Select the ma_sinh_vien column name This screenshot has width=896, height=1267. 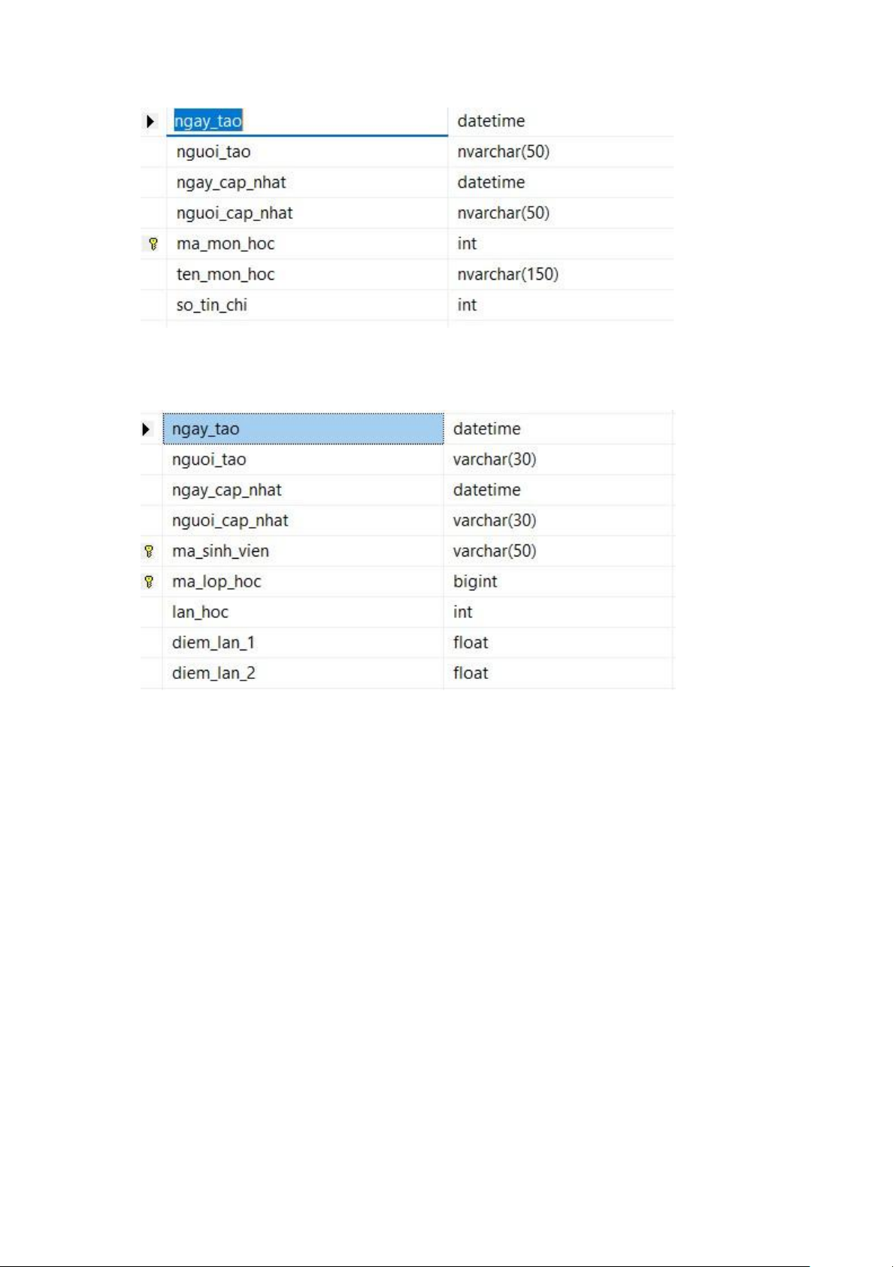click(220, 551)
